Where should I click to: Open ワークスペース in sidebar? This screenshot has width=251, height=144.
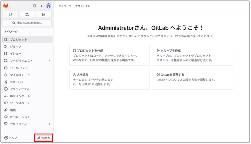[28, 103]
